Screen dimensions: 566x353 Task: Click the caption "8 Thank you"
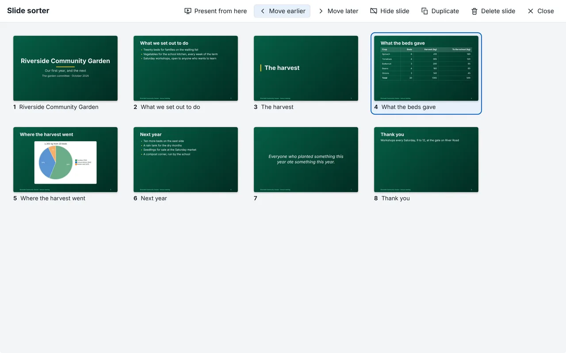[x=392, y=199]
